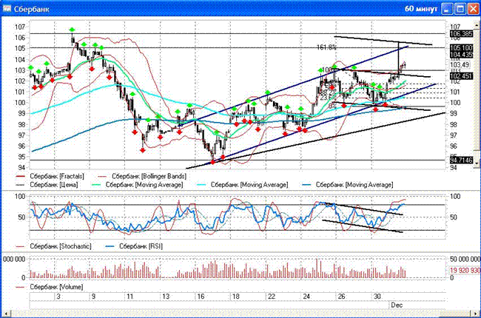Click the Dec month label on time axis
This screenshot has width=481, height=318.
click(x=397, y=305)
